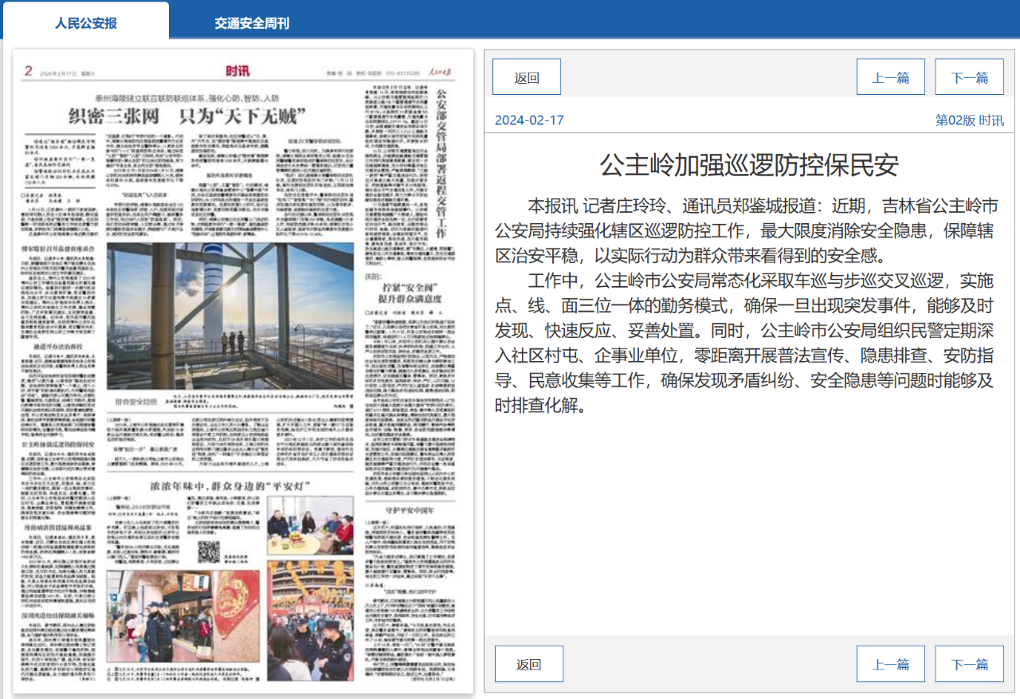Click the bottom 返回 button
Image resolution: width=1020 pixels, height=699 pixels.
tap(529, 664)
